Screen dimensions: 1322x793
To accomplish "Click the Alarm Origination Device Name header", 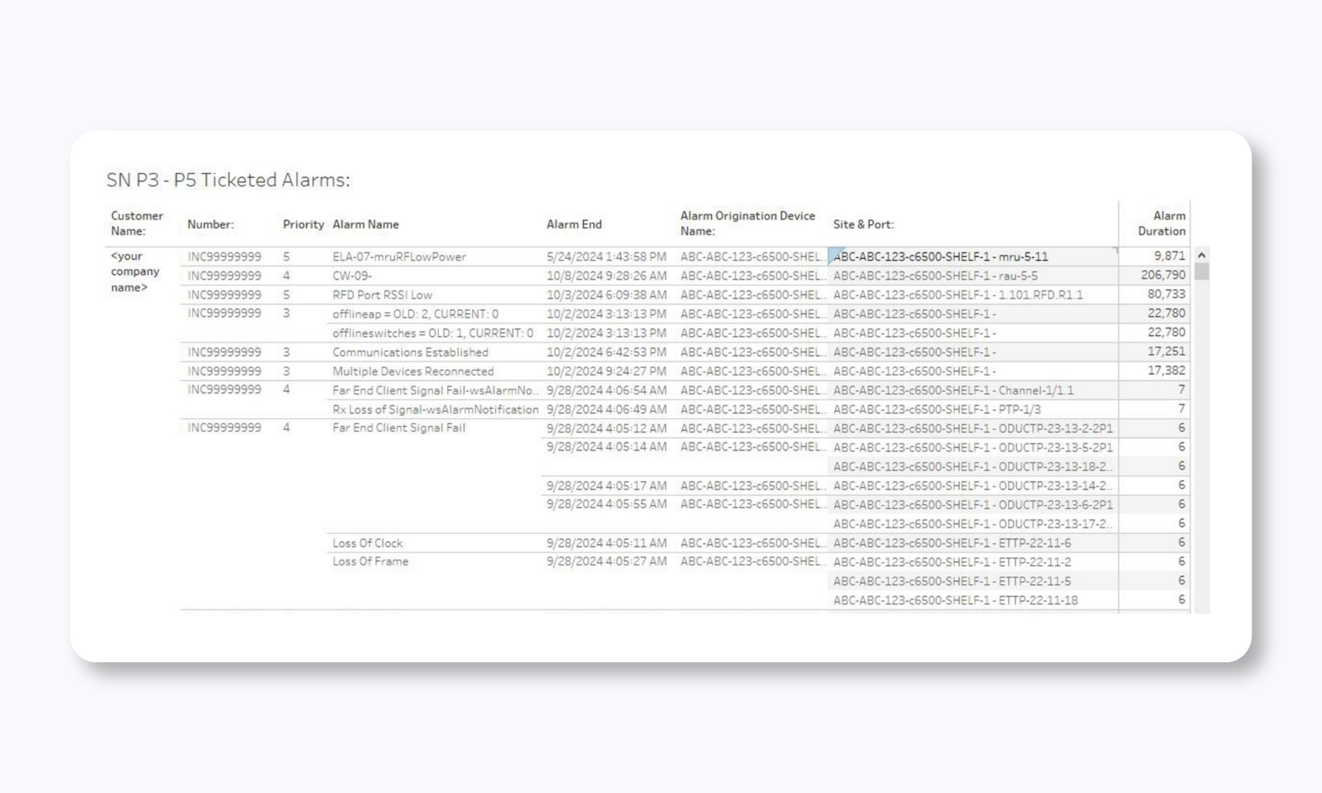I will point(747,224).
